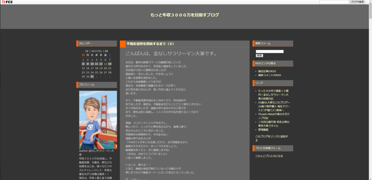Viewport: 372px width, 180px height.
Task: Open link 25歳OL大家なこのブログ
Action: tap(274, 107)
